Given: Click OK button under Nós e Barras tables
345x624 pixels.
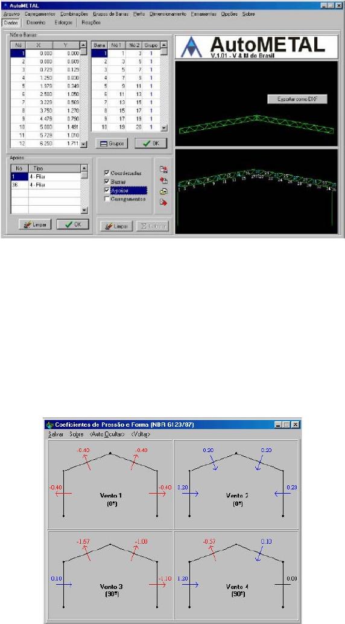Looking at the screenshot, I should pos(150,143).
